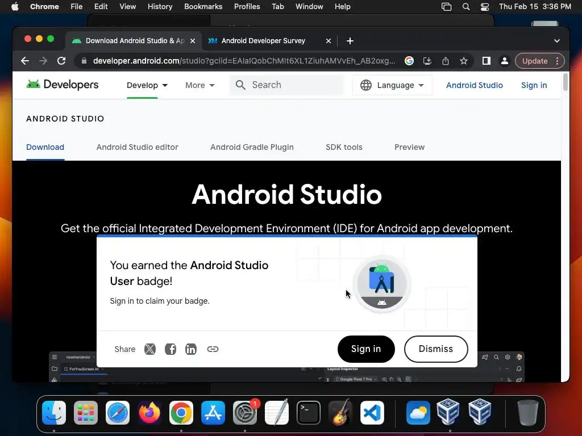Open the Chrome profile avatar icon

pyautogui.click(x=505, y=61)
